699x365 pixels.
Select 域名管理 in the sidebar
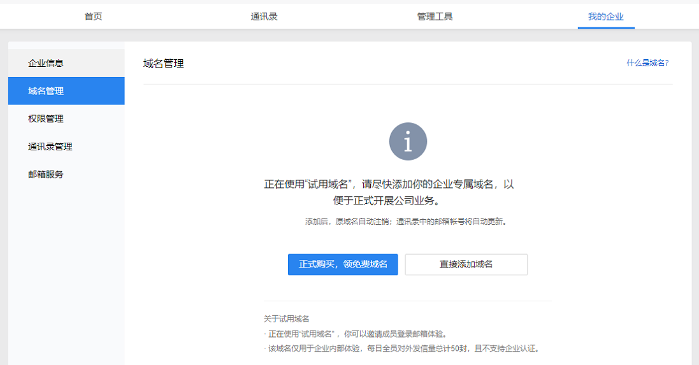pyautogui.click(x=46, y=91)
